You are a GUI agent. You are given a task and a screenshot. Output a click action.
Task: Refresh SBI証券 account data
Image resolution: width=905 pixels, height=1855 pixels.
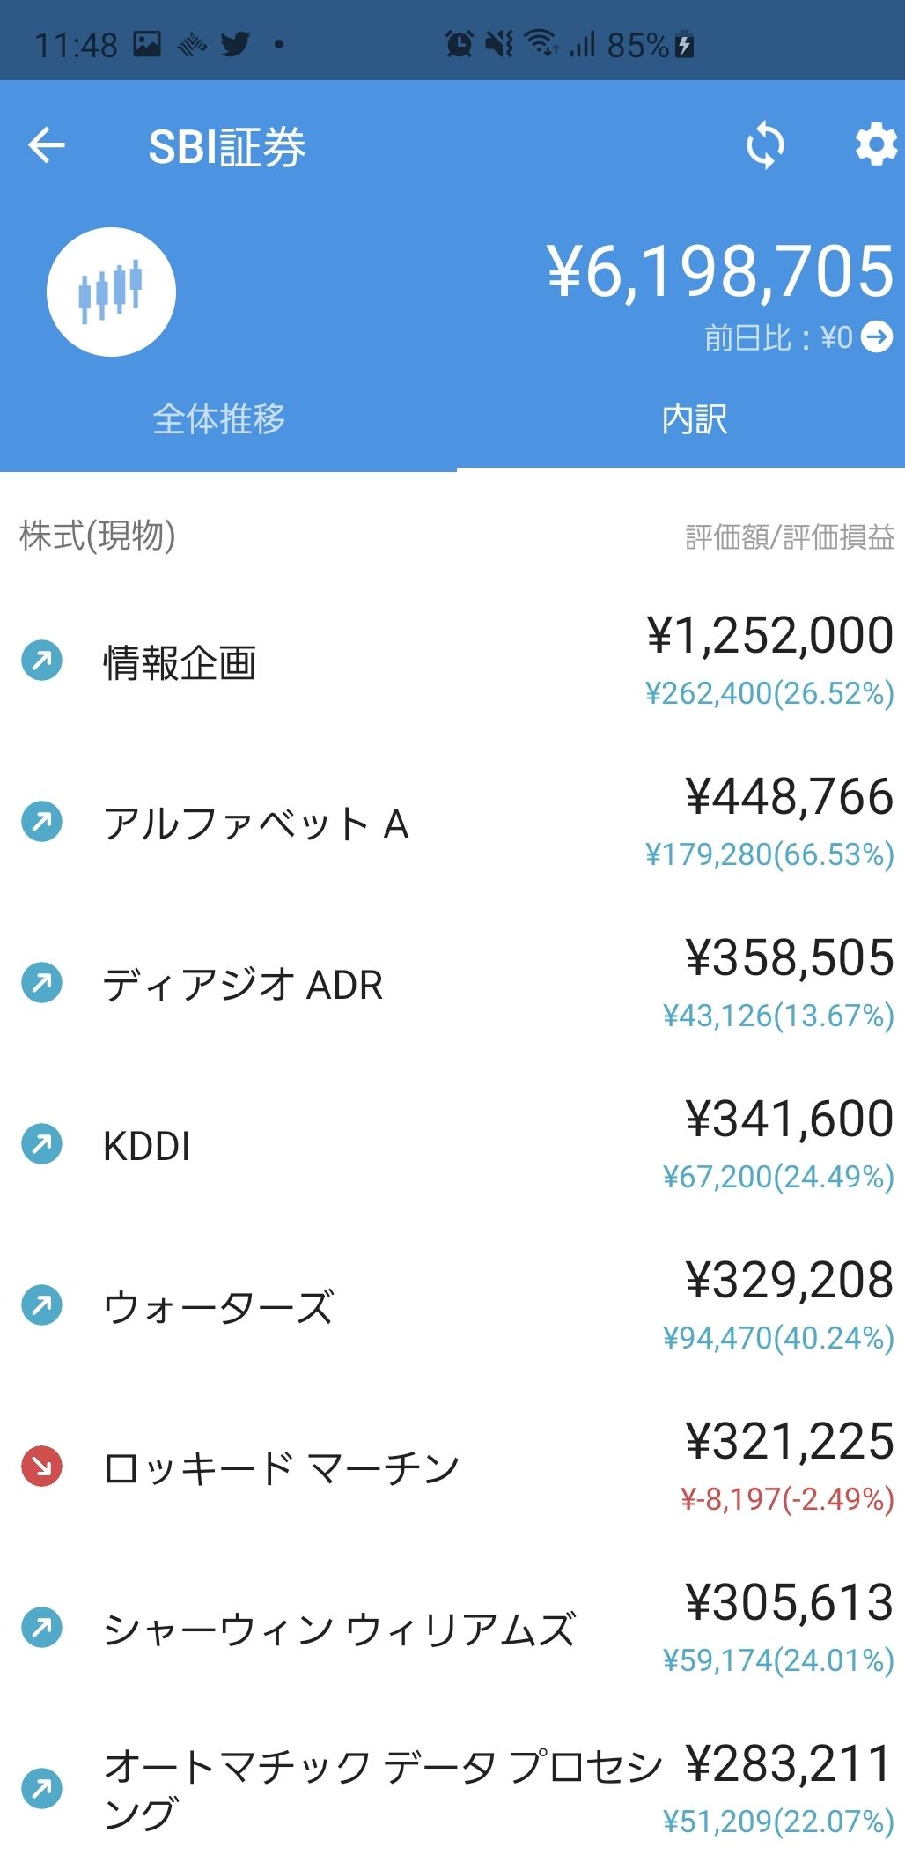point(765,145)
